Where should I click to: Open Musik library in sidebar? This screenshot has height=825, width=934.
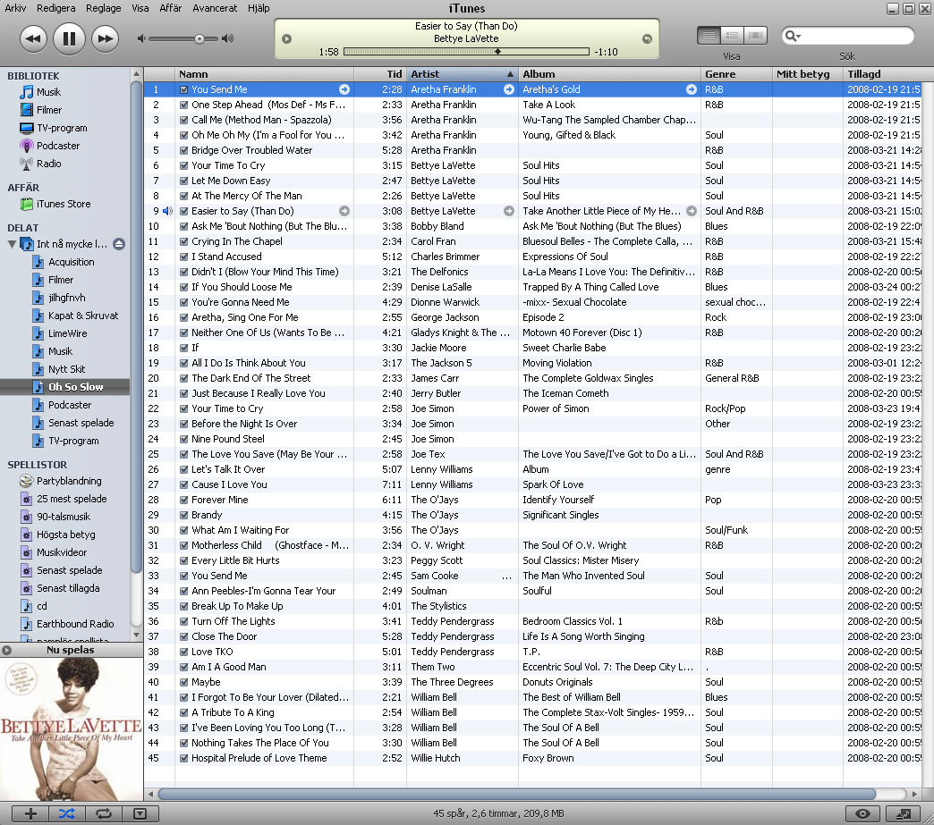(48, 92)
